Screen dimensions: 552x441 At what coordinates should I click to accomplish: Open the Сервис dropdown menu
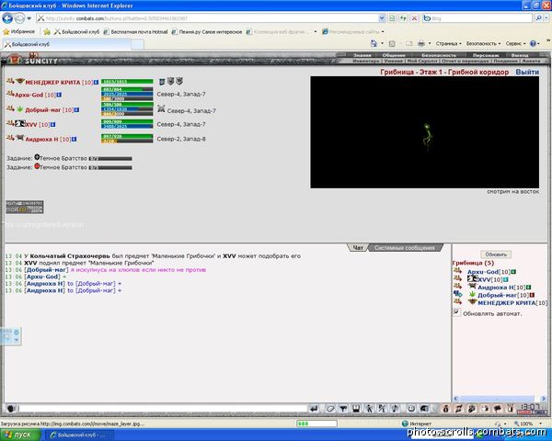tap(515, 43)
